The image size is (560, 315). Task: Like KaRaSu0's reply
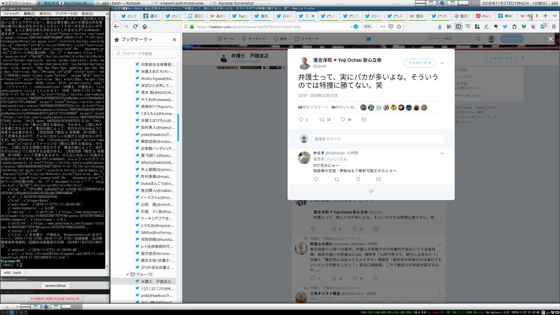click(x=358, y=179)
